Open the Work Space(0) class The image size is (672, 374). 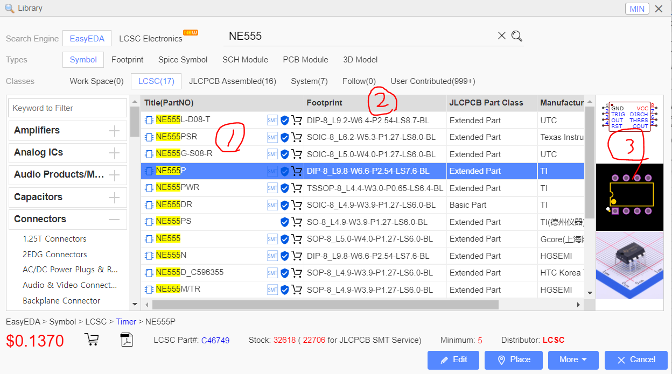pos(97,81)
